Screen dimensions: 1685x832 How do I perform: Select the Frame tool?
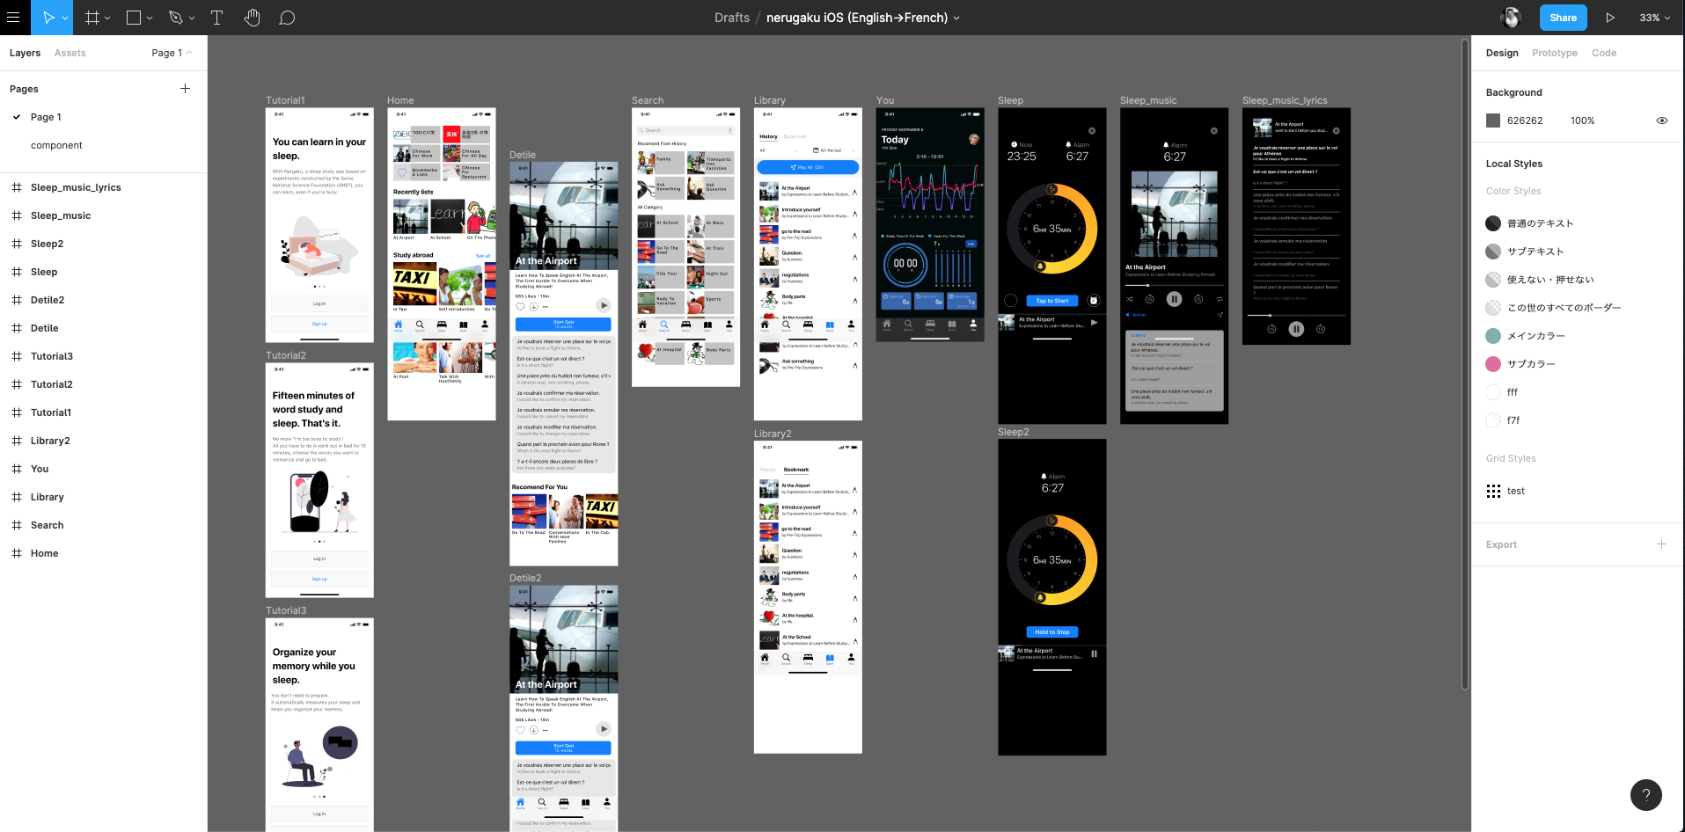(92, 18)
